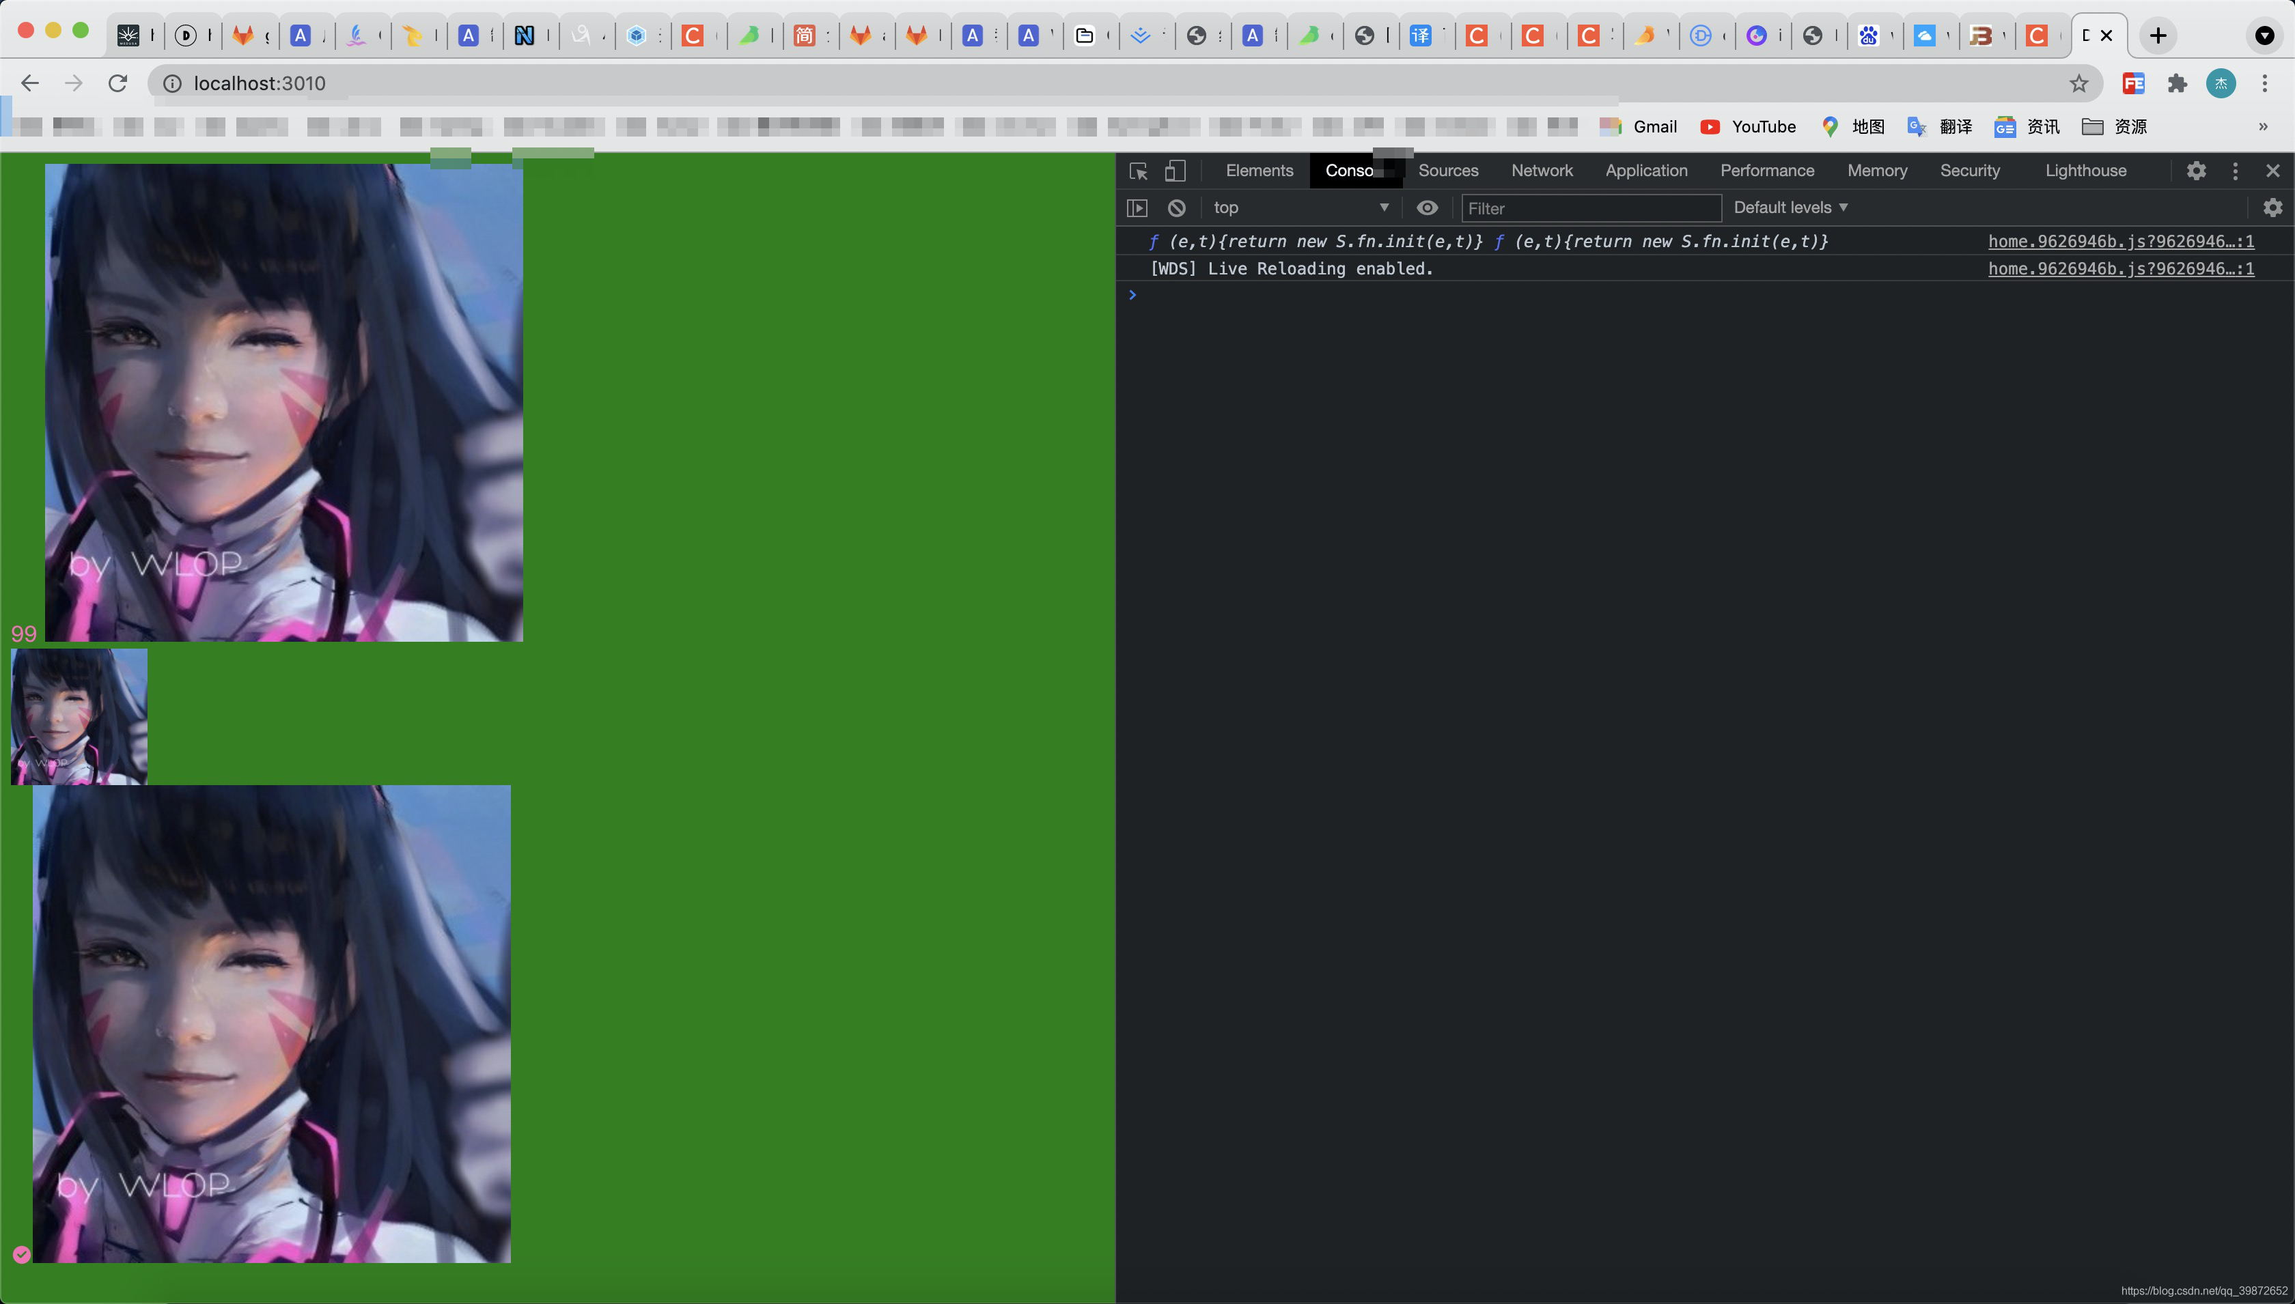This screenshot has width=2295, height=1304.
Task: Click the pink checkmark icon on page
Action: click(x=21, y=1255)
